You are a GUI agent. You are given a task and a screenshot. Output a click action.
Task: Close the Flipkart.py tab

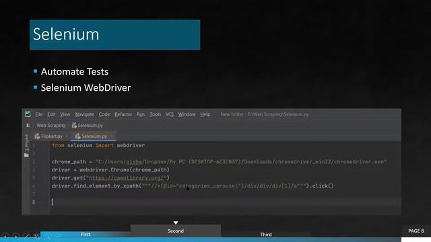67,136
